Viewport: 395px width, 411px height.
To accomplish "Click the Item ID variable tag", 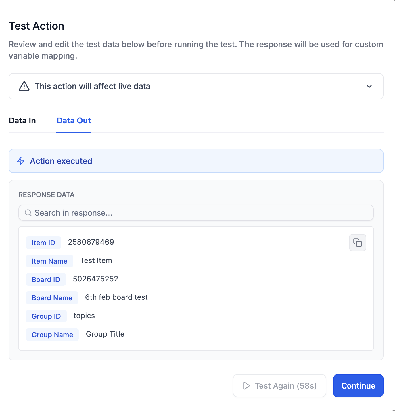I will (x=43, y=243).
